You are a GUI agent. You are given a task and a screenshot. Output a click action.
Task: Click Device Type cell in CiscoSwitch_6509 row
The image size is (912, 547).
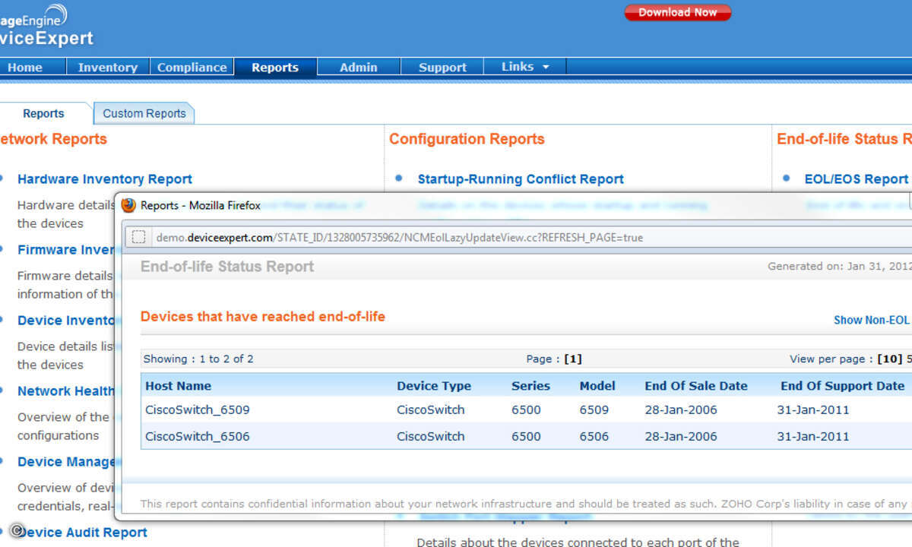431,409
